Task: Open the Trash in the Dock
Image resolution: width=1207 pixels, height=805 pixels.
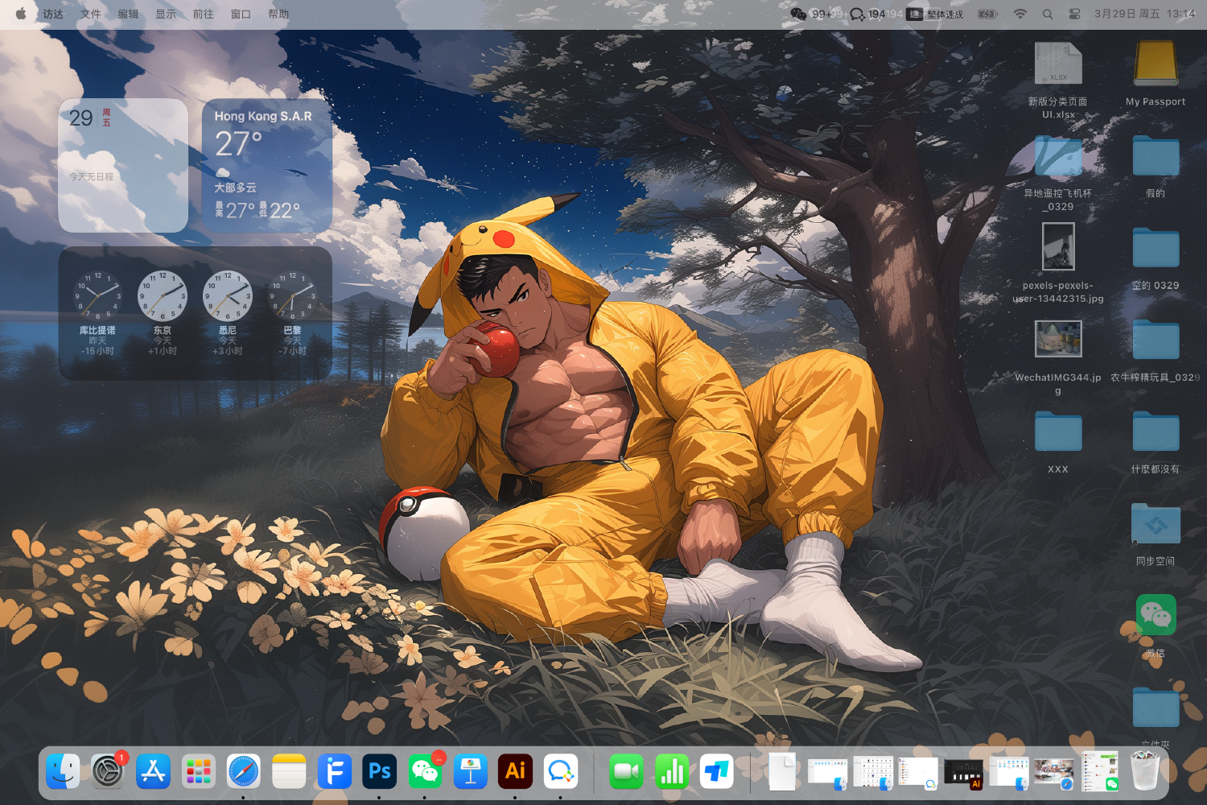Action: pyautogui.click(x=1145, y=772)
